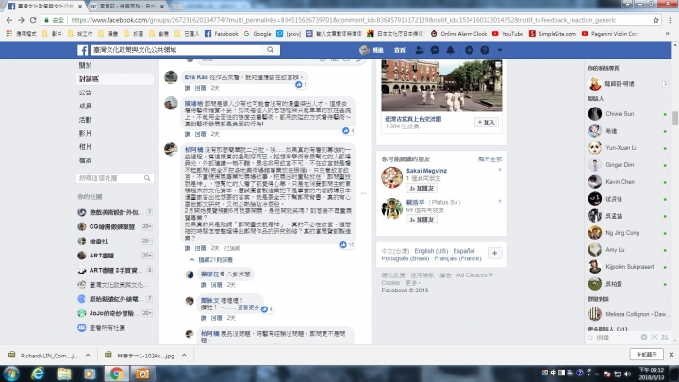Click the home link in the blue bar
Viewport: 679px width, 382px height.
[399, 50]
